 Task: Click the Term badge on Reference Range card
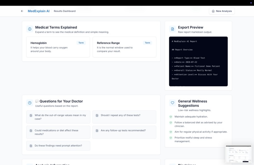tap(147, 43)
